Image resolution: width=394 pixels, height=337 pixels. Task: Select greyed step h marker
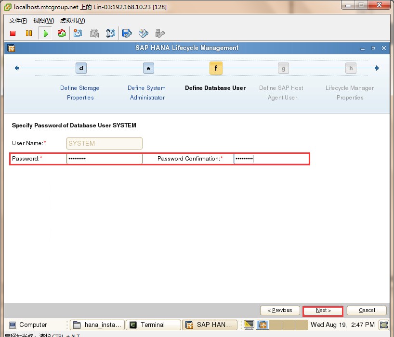(351, 68)
